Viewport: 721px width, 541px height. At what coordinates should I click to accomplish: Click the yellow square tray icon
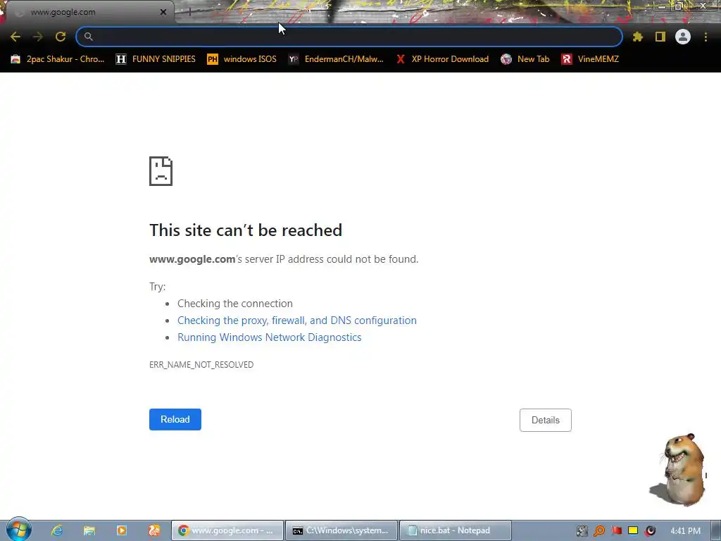point(633,531)
